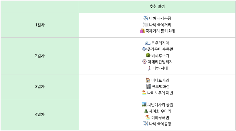Click the shopping bags icon by 국제거리 돈키호테
236x131 pixels.
(x=142, y=31)
